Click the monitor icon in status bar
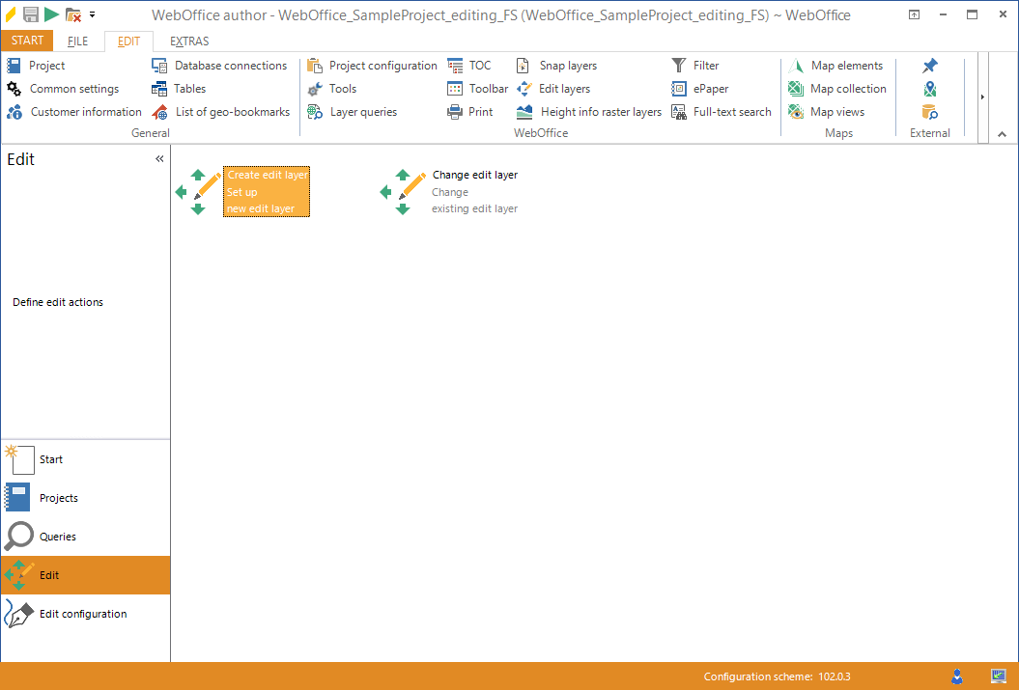The height and width of the screenshot is (690, 1019). pyautogui.click(x=998, y=676)
